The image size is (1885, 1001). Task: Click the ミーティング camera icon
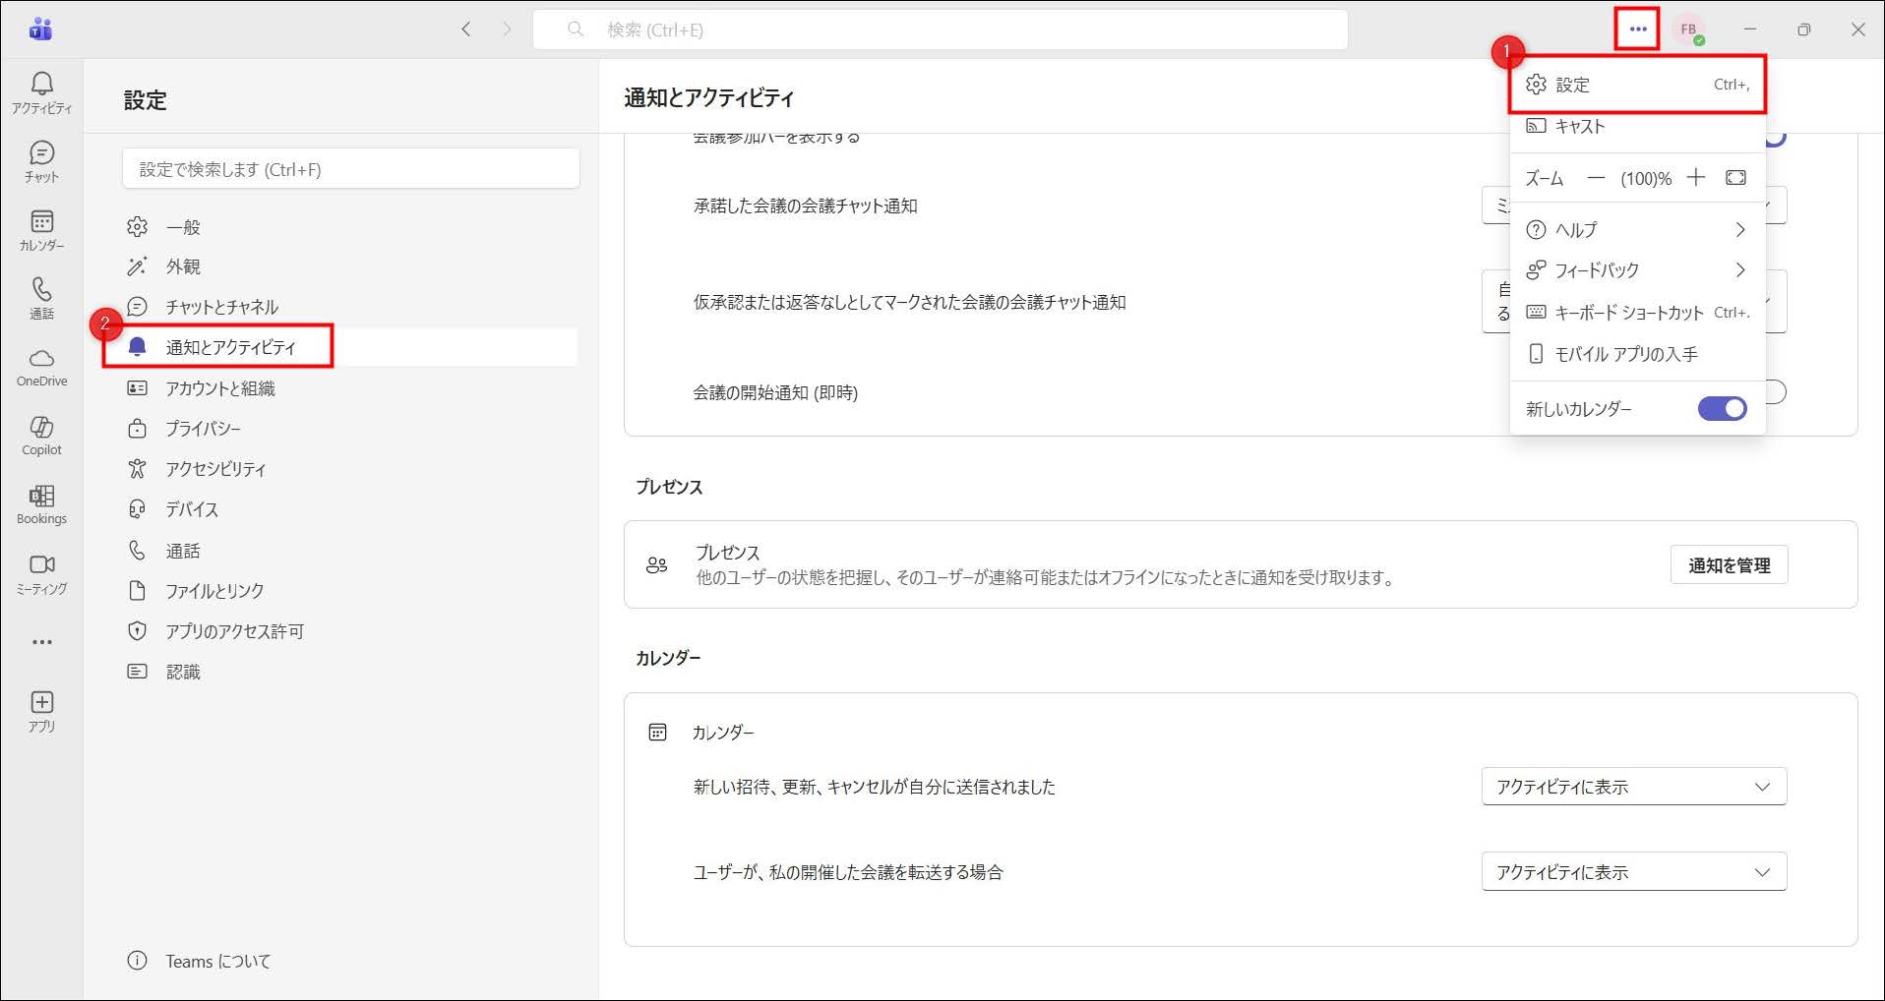click(41, 573)
